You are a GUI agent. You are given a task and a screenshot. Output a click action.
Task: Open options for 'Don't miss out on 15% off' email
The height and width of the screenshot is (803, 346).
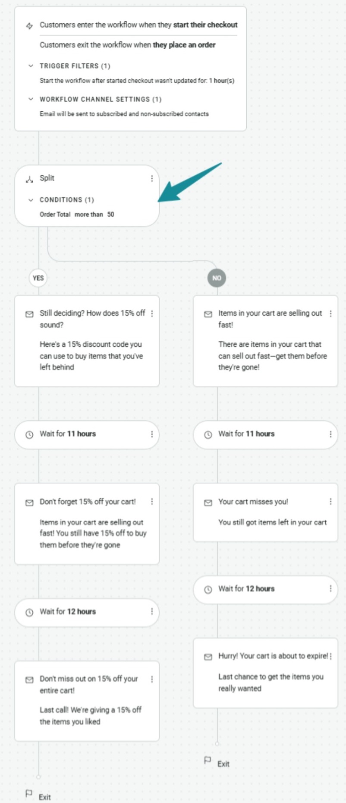click(x=152, y=679)
